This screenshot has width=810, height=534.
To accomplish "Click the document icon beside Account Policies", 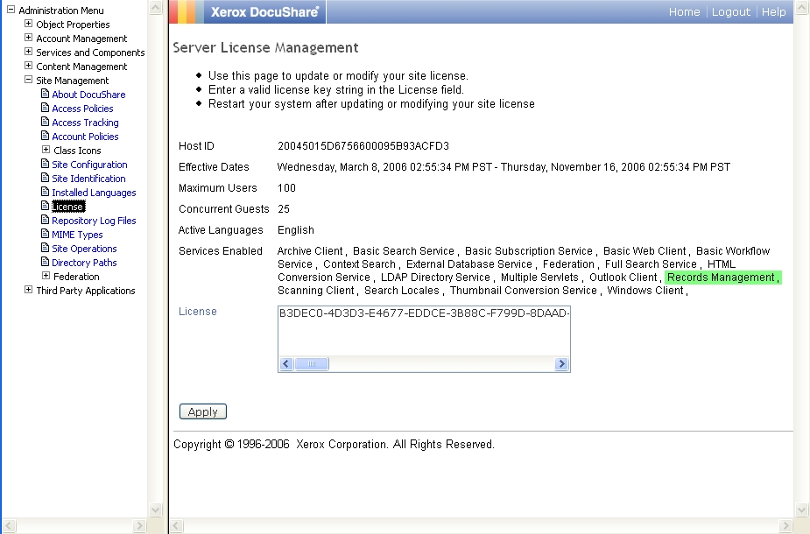I will (45, 136).
